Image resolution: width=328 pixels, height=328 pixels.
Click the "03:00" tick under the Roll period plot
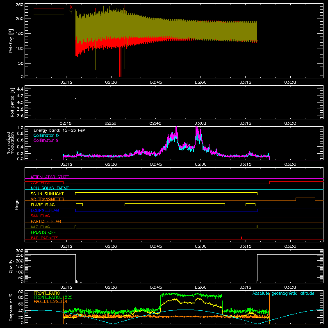(x=200, y=123)
